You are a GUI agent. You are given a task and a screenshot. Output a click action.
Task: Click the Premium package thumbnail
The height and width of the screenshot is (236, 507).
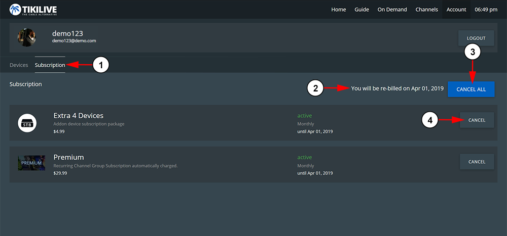31,163
